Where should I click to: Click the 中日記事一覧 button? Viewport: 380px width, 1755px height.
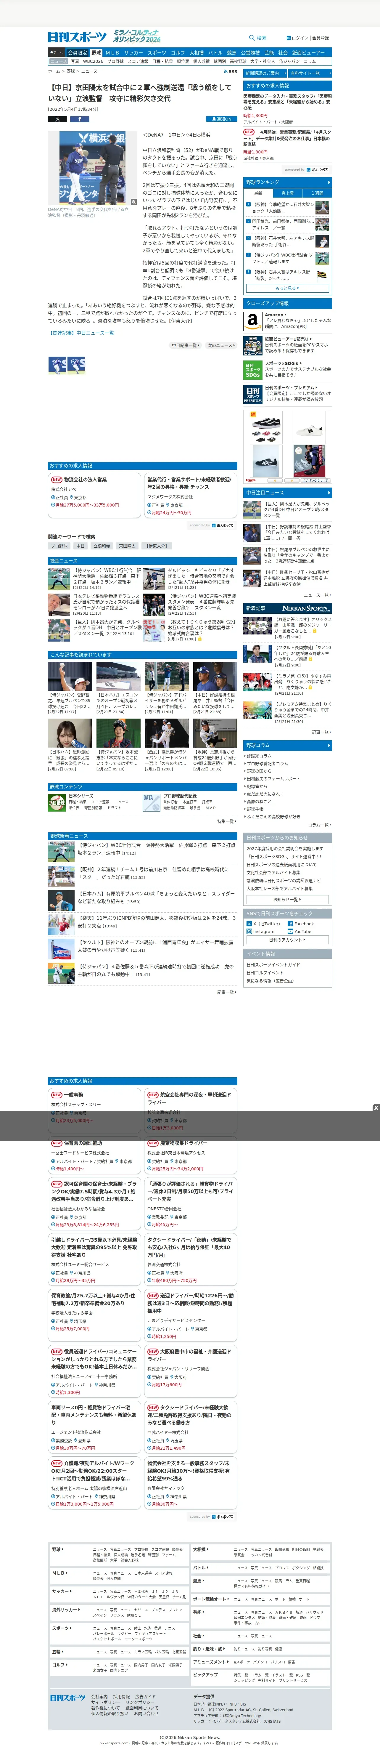point(185,345)
